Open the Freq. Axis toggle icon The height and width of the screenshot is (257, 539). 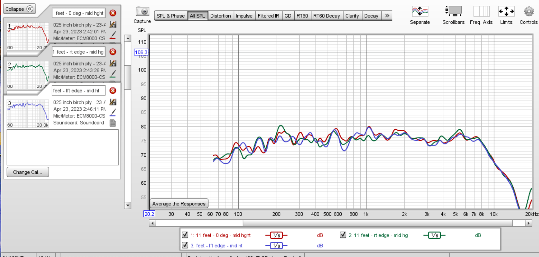click(x=481, y=11)
